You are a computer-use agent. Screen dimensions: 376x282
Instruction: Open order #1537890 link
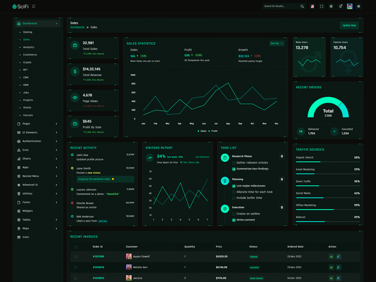point(98,257)
